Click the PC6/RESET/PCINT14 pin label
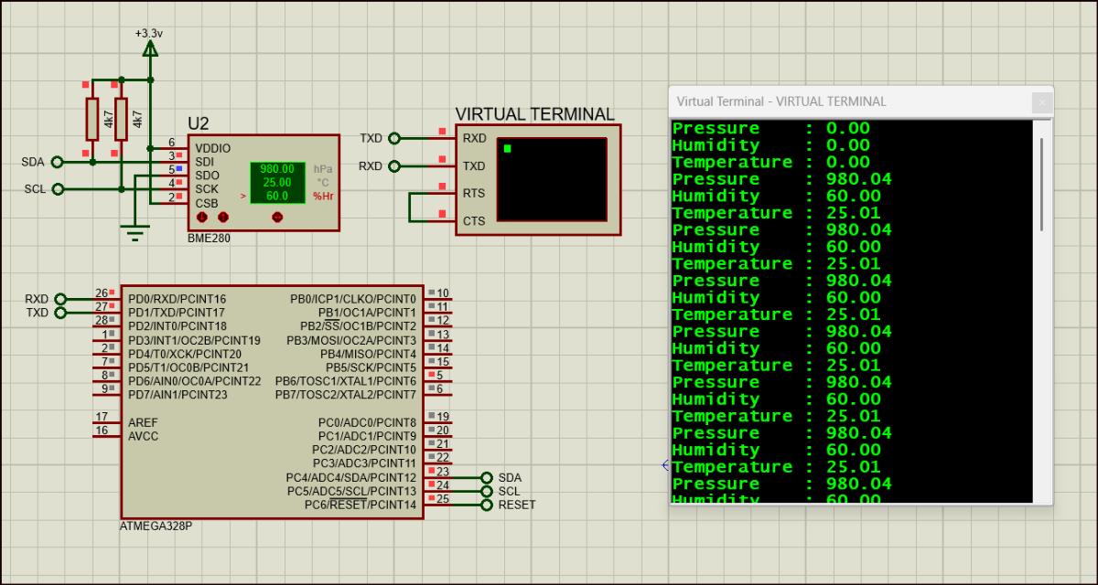The height and width of the screenshot is (585, 1098). pyautogui.click(x=361, y=505)
